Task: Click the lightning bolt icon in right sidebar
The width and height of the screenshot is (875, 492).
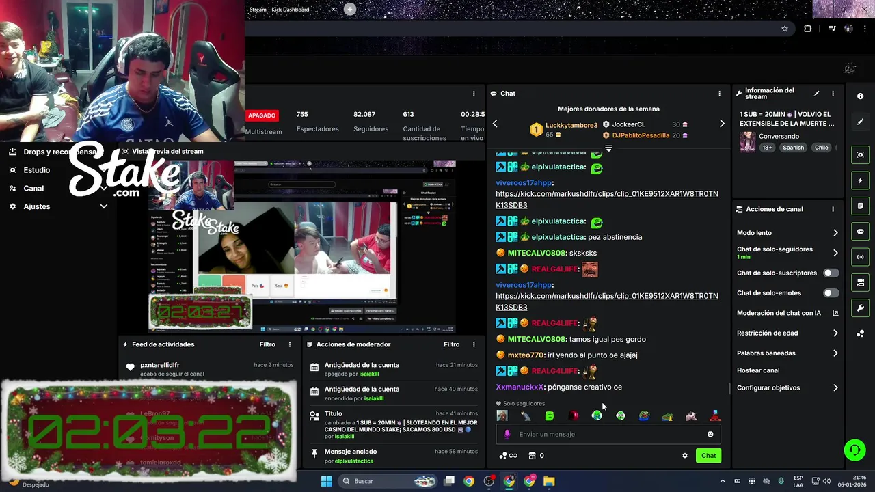Action: (860, 180)
